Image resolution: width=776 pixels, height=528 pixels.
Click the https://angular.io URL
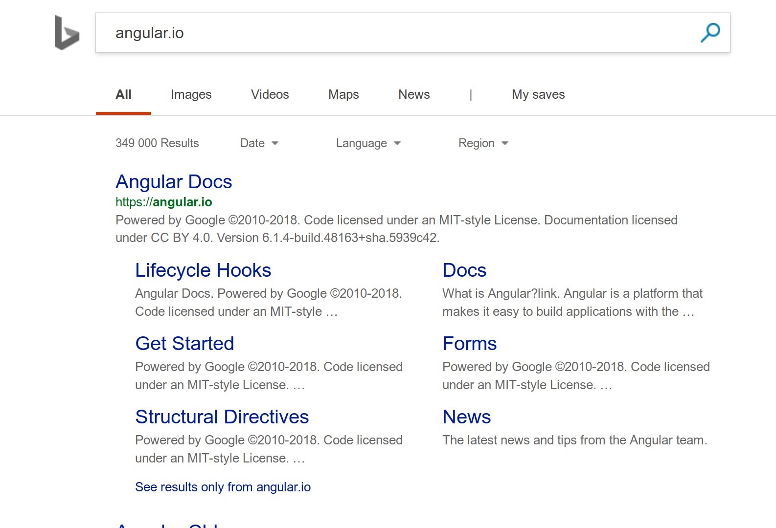tap(164, 202)
